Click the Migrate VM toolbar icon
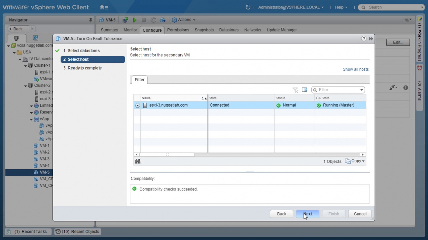Screen dimensions: 428x240 point(163,20)
